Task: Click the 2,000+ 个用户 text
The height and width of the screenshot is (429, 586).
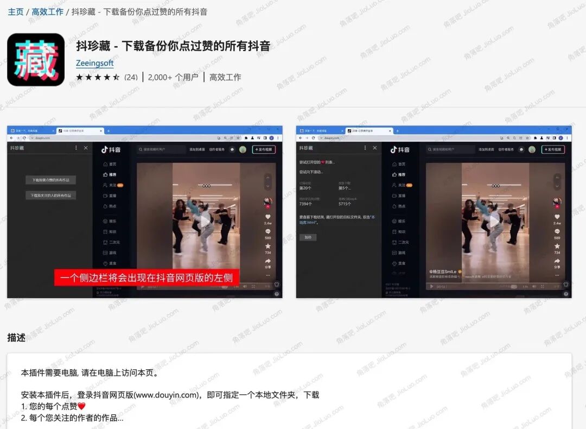Action: [173, 78]
